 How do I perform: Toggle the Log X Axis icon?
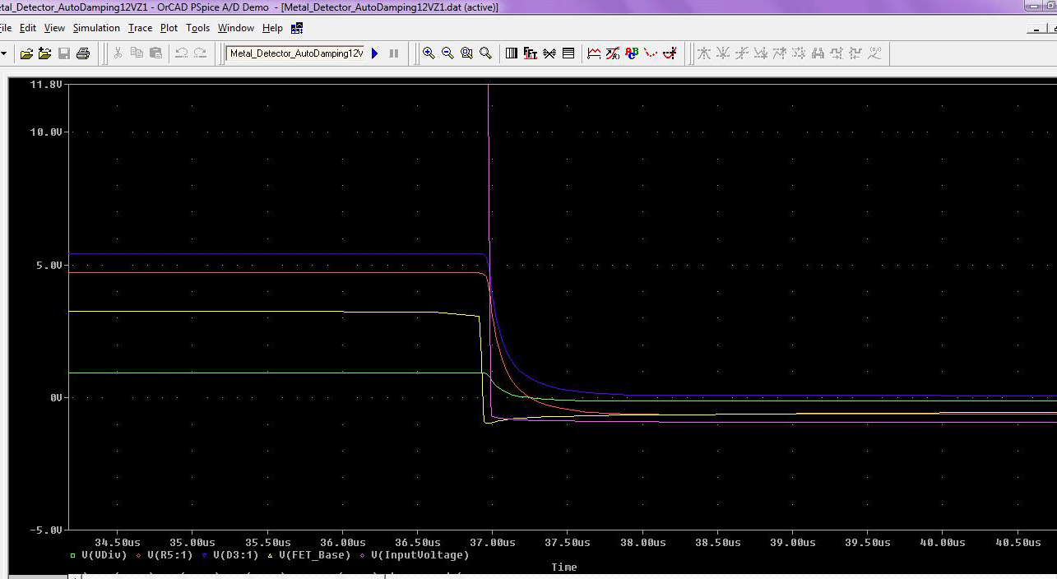click(512, 53)
